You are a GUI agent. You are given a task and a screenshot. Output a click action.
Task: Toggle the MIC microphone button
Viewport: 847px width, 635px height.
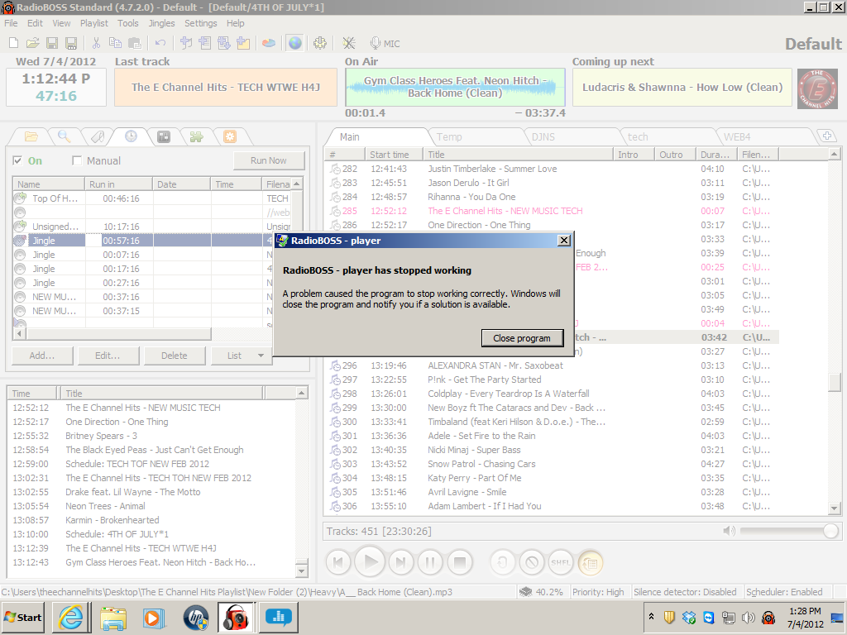point(385,43)
